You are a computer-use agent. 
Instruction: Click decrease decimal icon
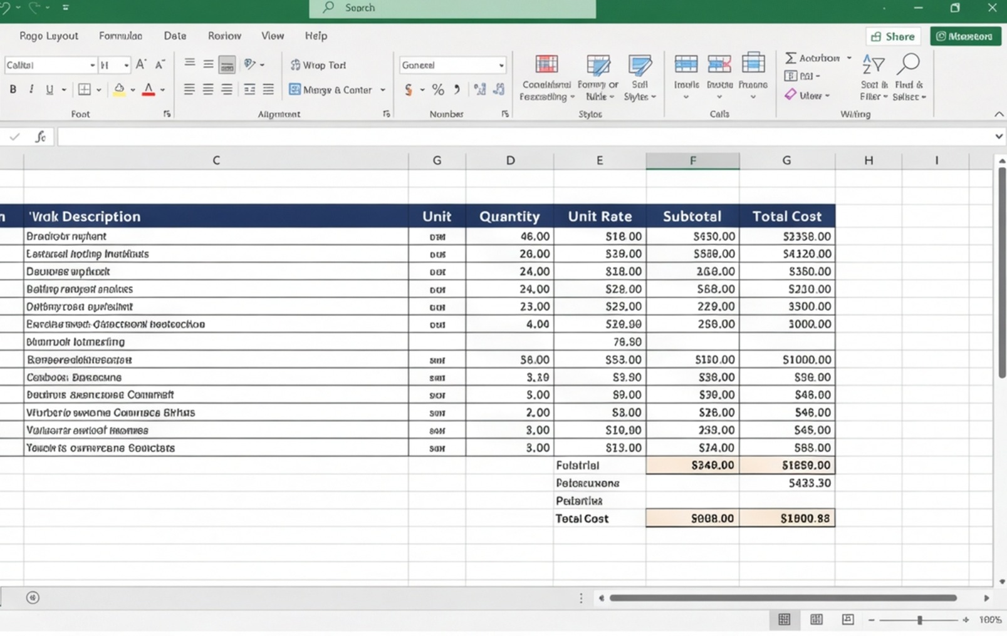pos(499,90)
